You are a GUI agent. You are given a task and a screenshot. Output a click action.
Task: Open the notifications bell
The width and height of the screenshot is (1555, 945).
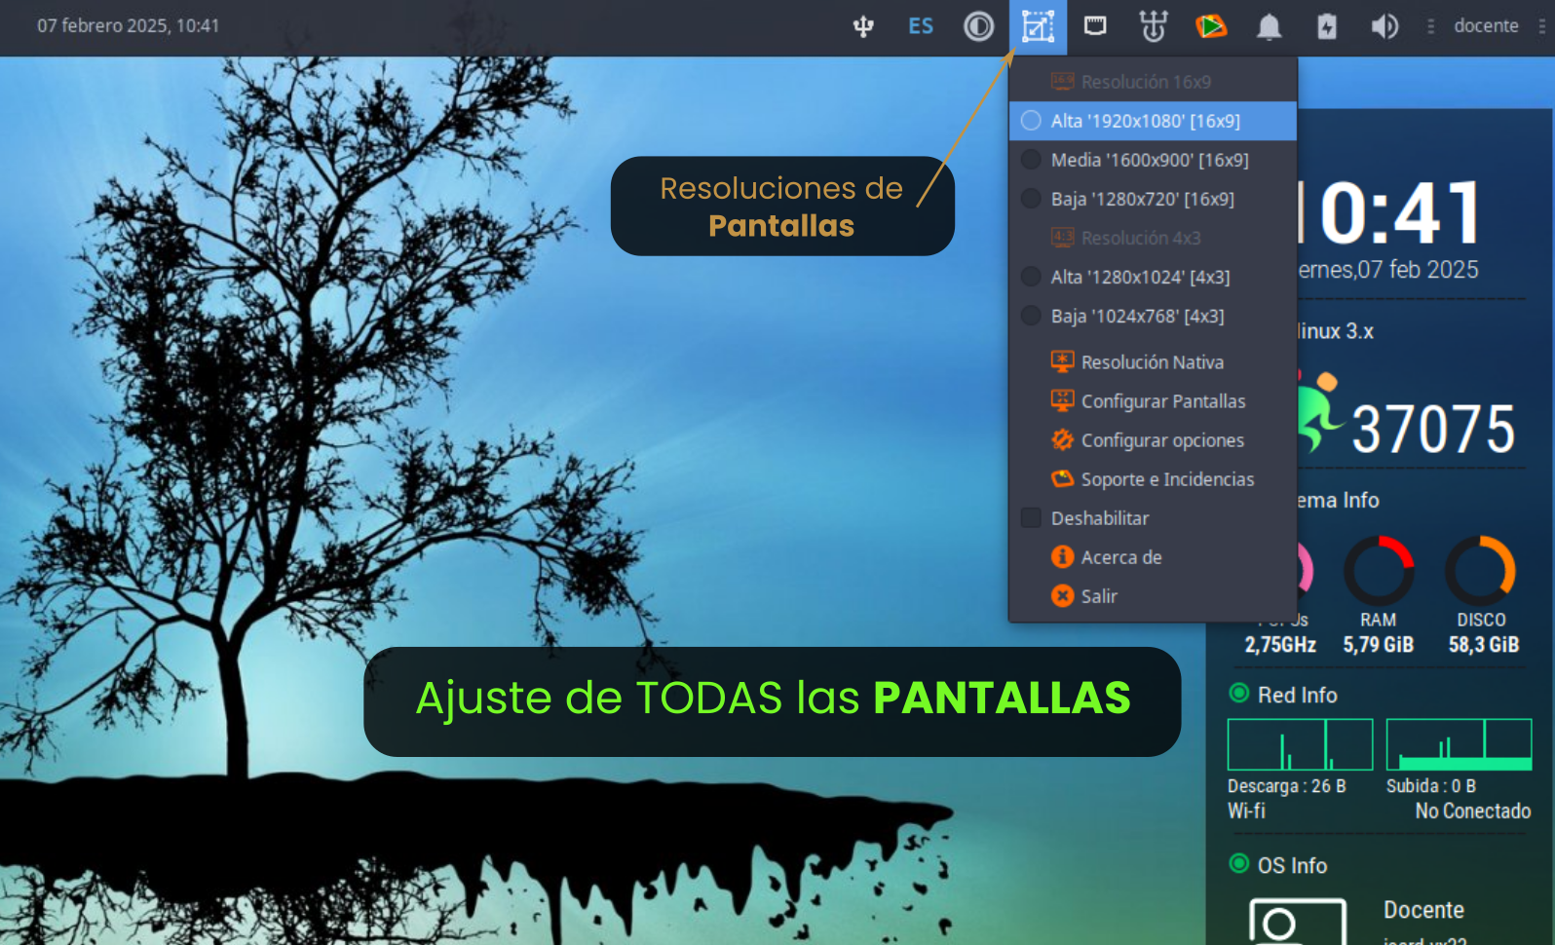tap(1269, 26)
